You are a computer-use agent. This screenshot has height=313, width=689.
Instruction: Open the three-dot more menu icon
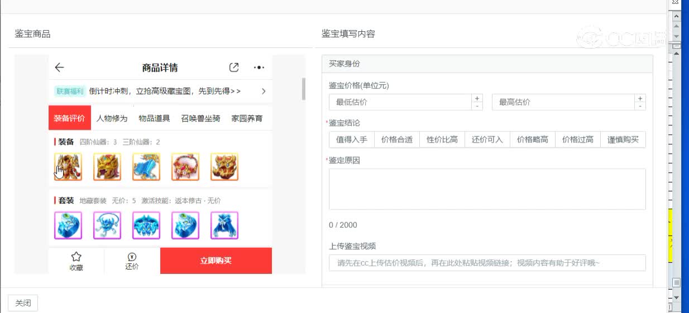(x=259, y=67)
